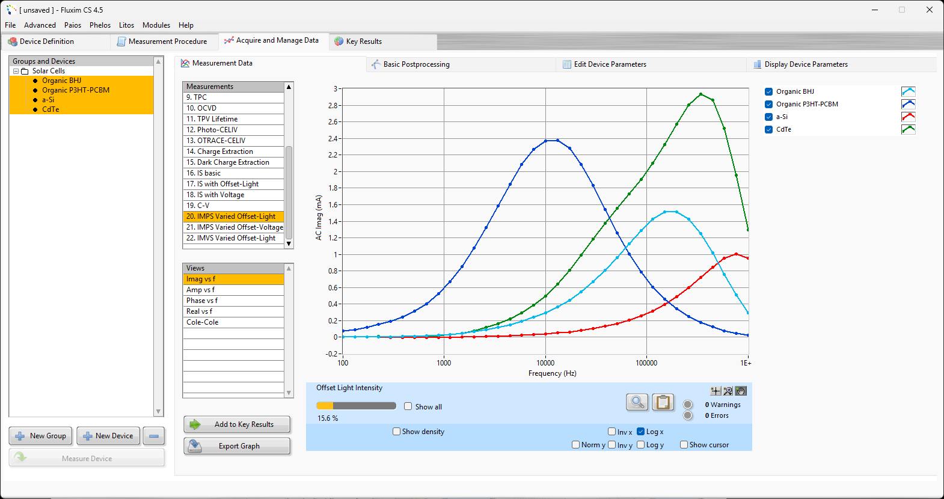Screen dimensions: 944x499
Task: Enable the Inv y checkbox
Action: coord(611,444)
